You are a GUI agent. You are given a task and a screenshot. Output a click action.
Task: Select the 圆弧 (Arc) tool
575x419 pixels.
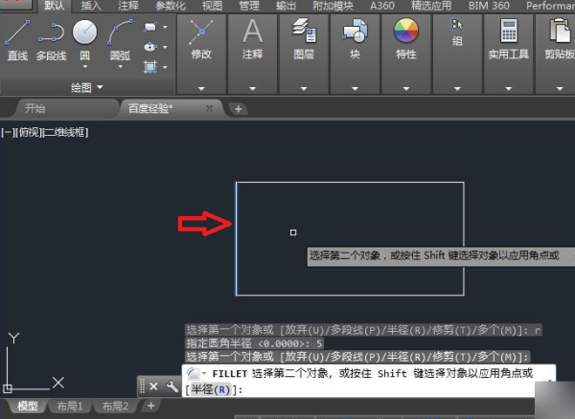click(x=120, y=39)
